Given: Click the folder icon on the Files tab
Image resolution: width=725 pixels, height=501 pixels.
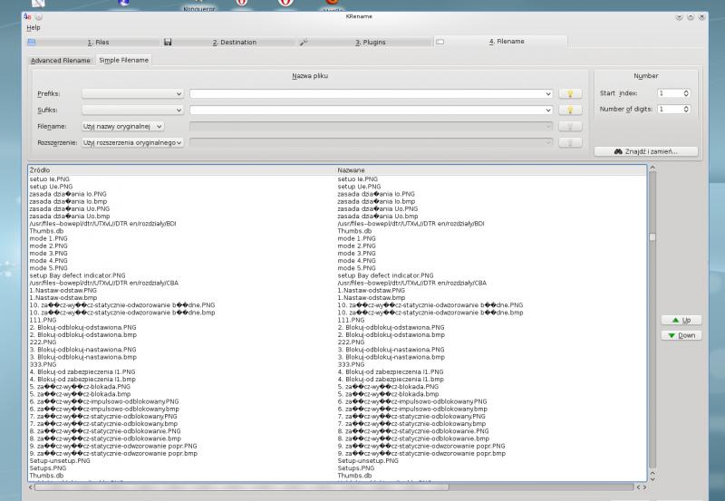Looking at the screenshot, I should coord(32,42).
